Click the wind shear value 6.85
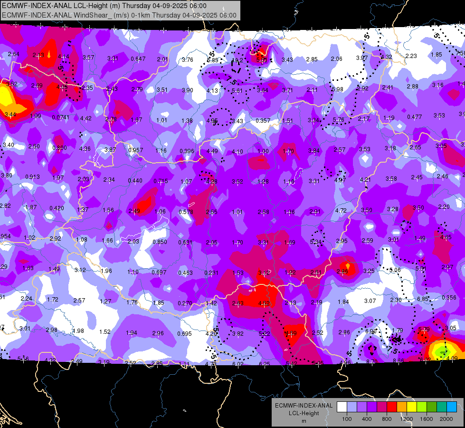The width and height of the screenshot is (465, 428). coord(423,299)
